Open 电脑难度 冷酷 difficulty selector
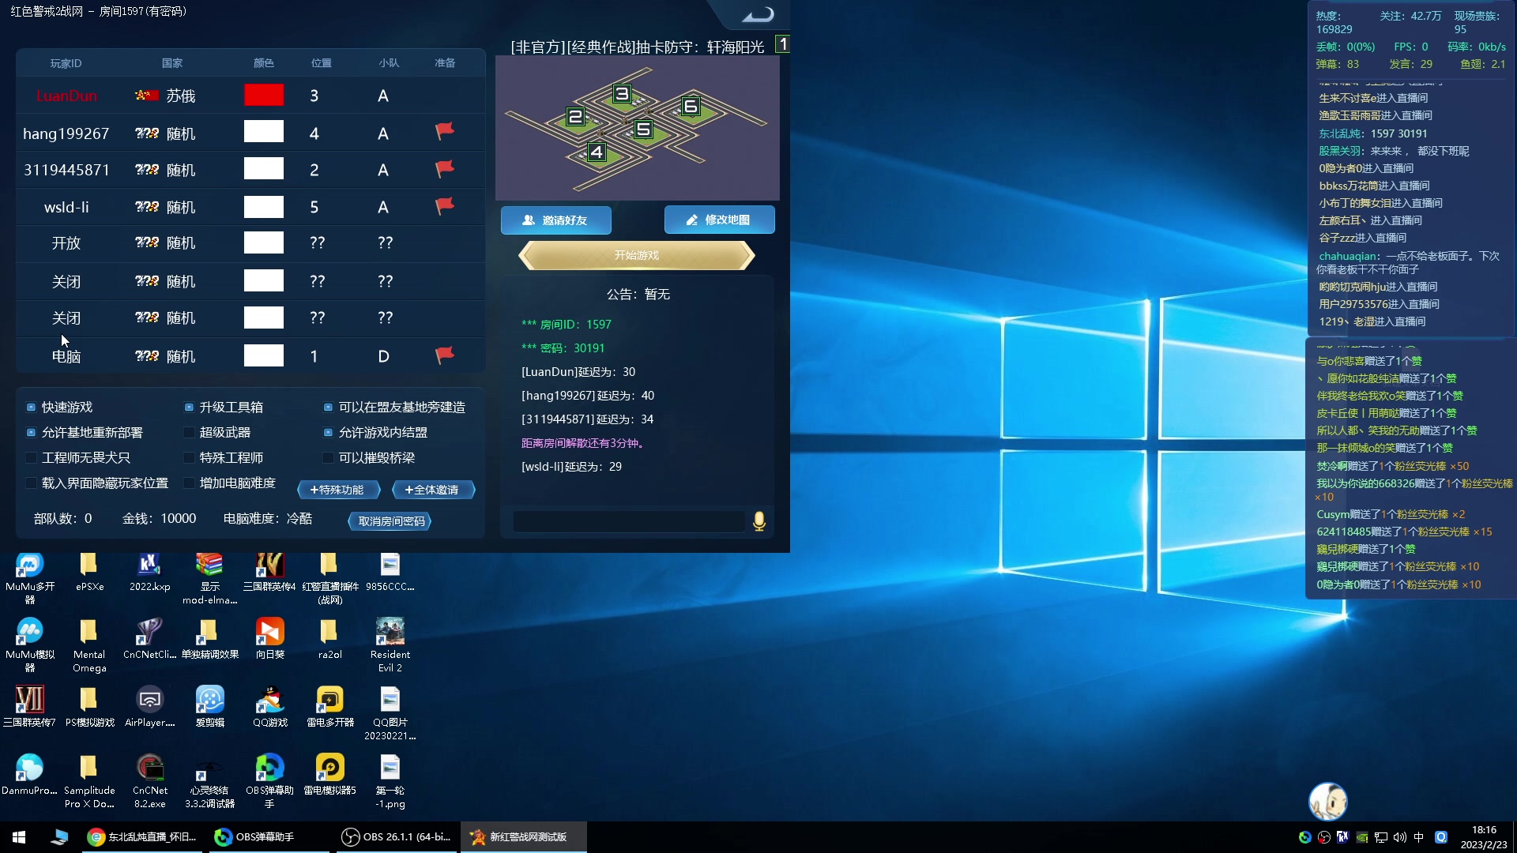This screenshot has width=1517, height=853. point(268,519)
